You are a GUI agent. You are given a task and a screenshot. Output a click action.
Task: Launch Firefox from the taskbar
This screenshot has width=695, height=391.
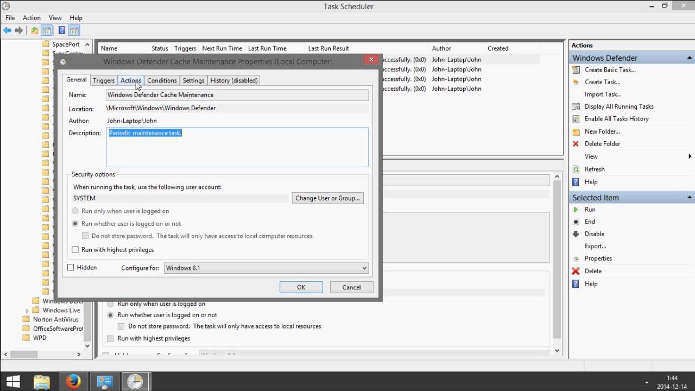(x=73, y=382)
